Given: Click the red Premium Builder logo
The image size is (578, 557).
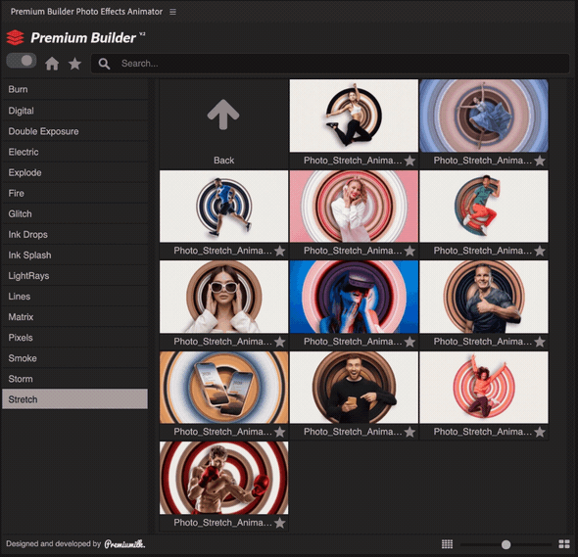Looking at the screenshot, I should (15, 37).
